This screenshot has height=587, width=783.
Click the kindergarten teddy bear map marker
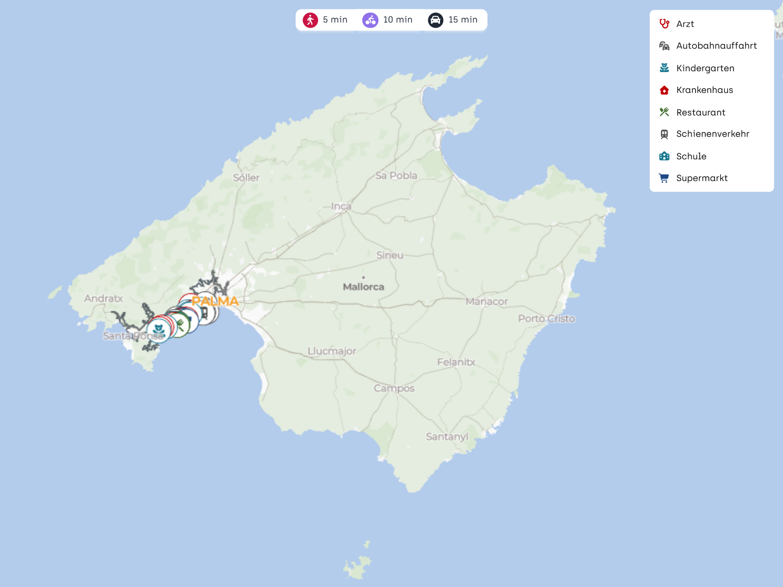coord(159,329)
